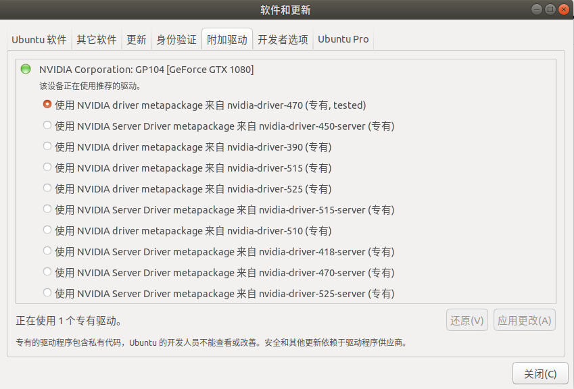Click the green device status indicator icon
The width and height of the screenshot is (574, 389).
[26, 69]
